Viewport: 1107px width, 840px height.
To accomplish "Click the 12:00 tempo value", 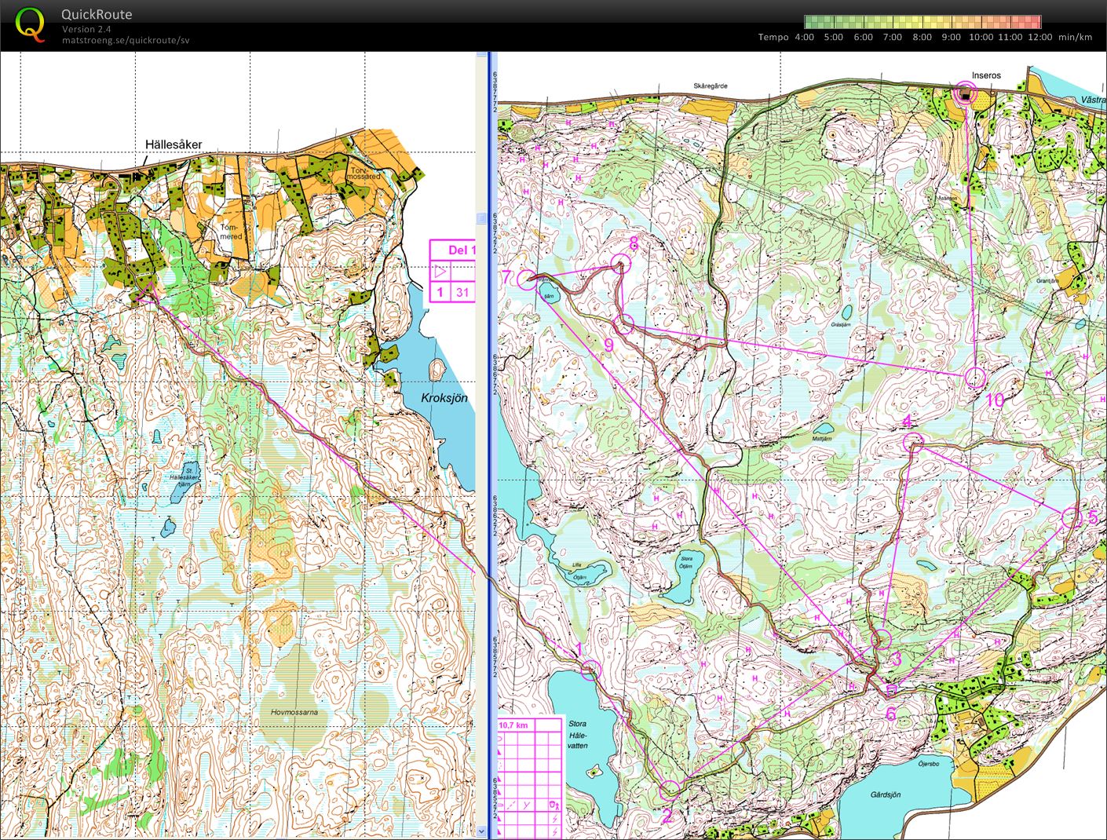I will point(1039,37).
